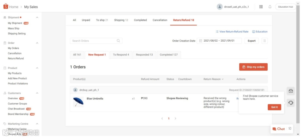
Task: Open Brand Membership in sidebar
Action: [x=18, y=114]
